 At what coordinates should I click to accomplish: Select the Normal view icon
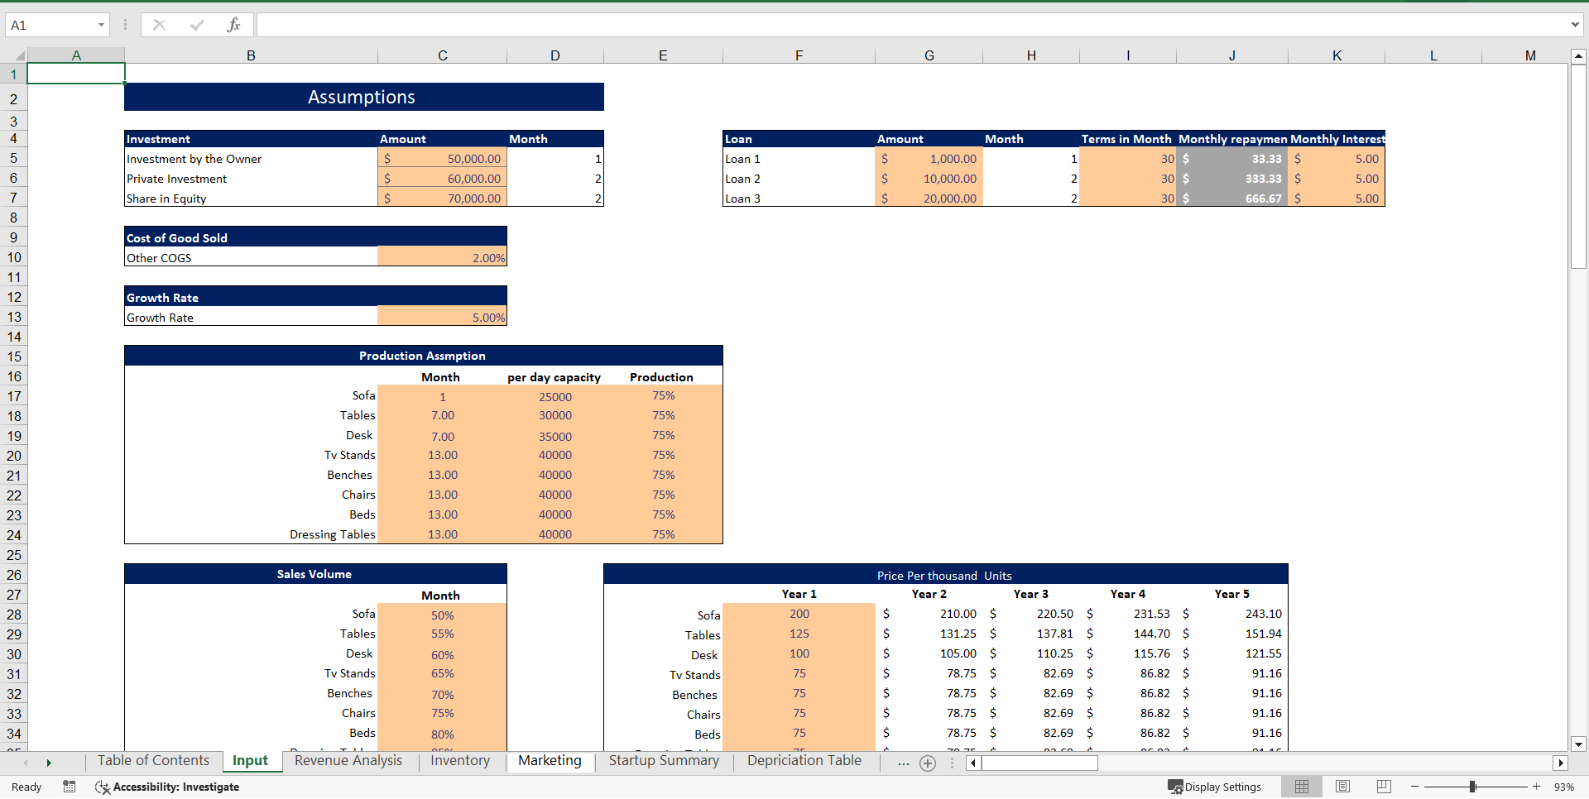pyautogui.click(x=1302, y=787)
